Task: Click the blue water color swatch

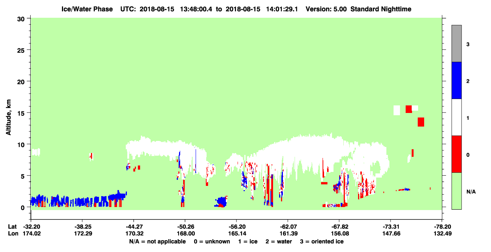Action: [x=457, y=80]
